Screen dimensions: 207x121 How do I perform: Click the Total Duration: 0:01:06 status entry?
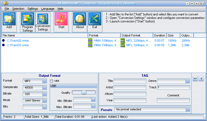tap(73, 117)
